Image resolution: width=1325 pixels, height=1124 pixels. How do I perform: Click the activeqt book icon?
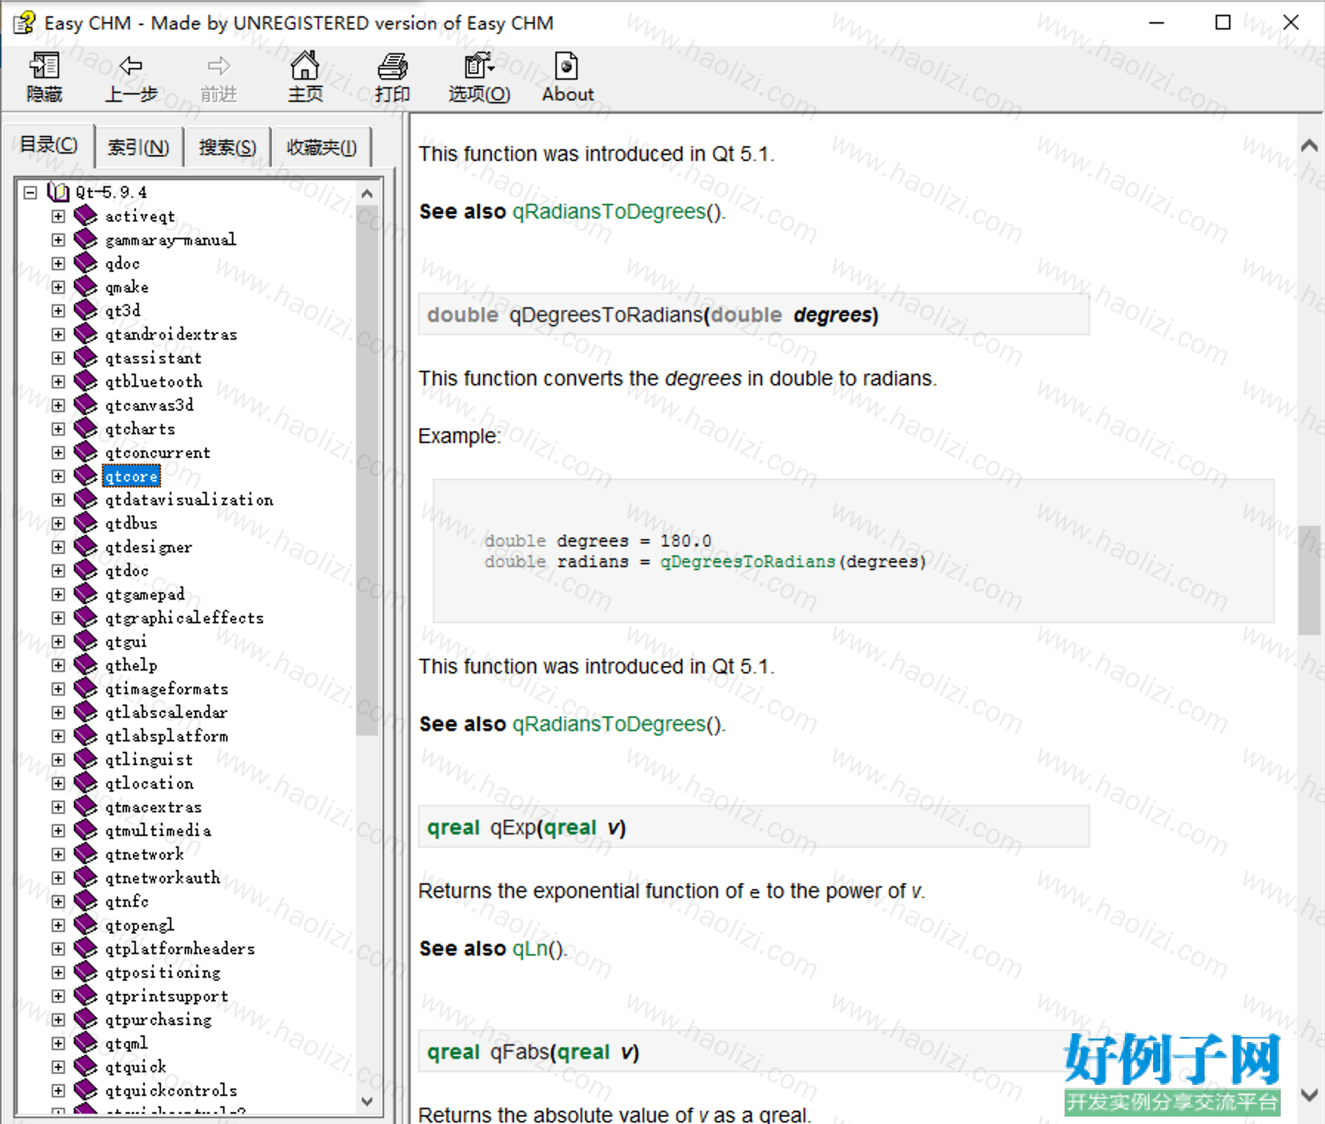click(86, 216)
